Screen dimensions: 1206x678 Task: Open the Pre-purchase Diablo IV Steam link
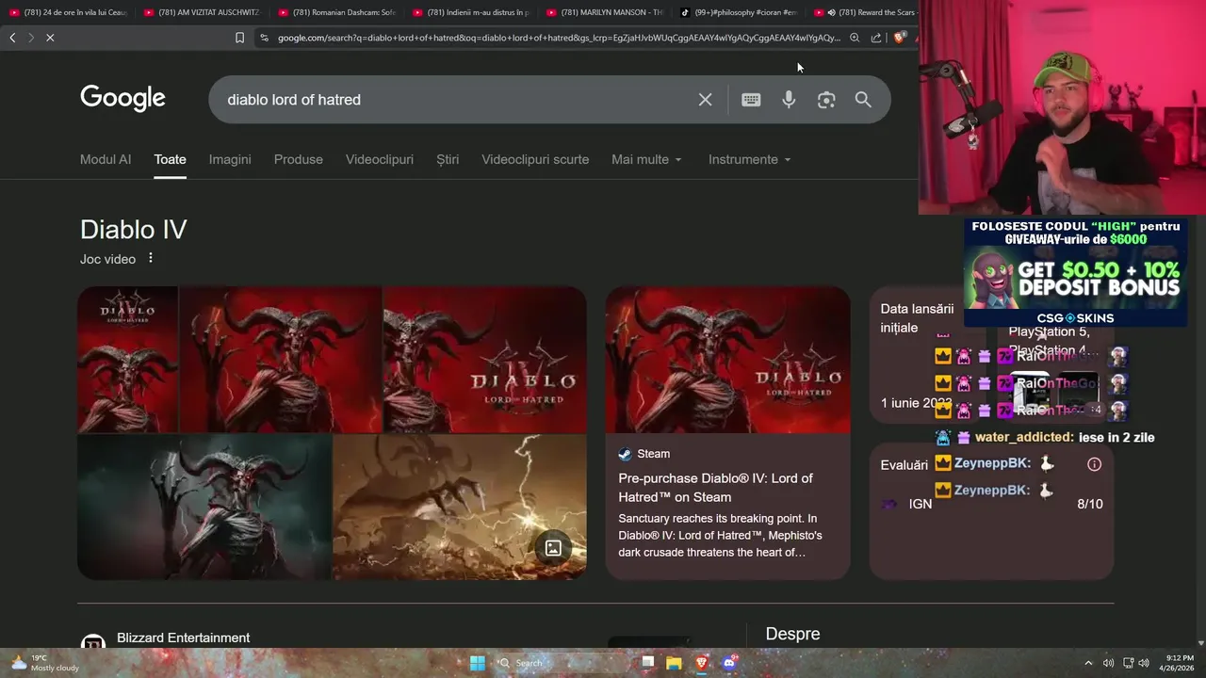pos(715,488)
